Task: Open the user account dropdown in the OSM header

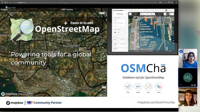Action: 170,10
